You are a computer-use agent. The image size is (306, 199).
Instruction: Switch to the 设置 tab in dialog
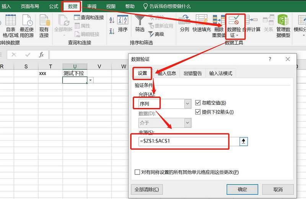(x=142, y=73)
